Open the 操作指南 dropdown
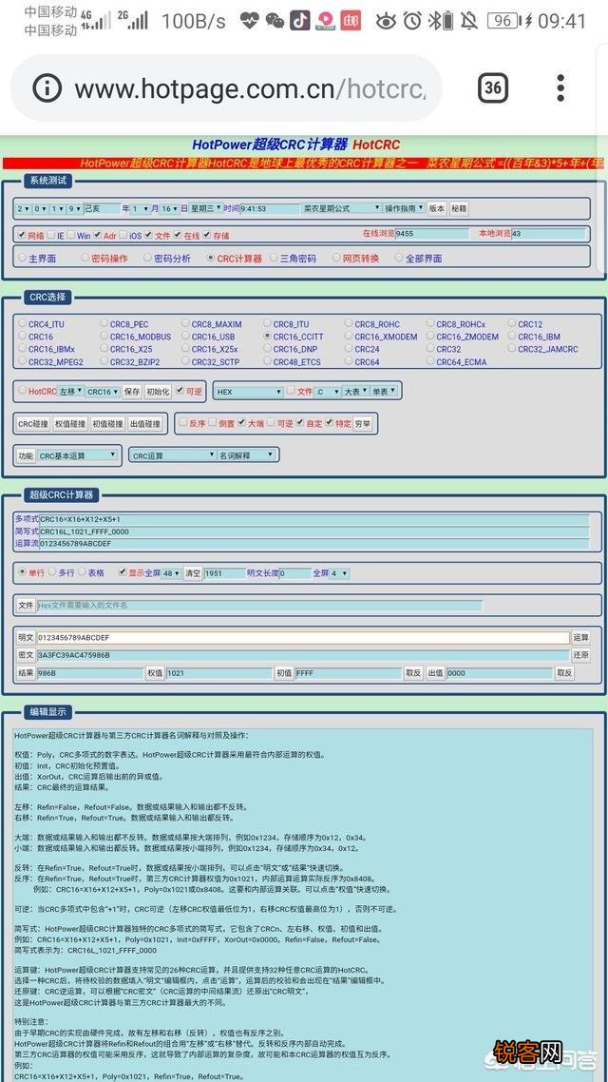The width and height of the screenshot is (608, 1082). pos(404,208)
